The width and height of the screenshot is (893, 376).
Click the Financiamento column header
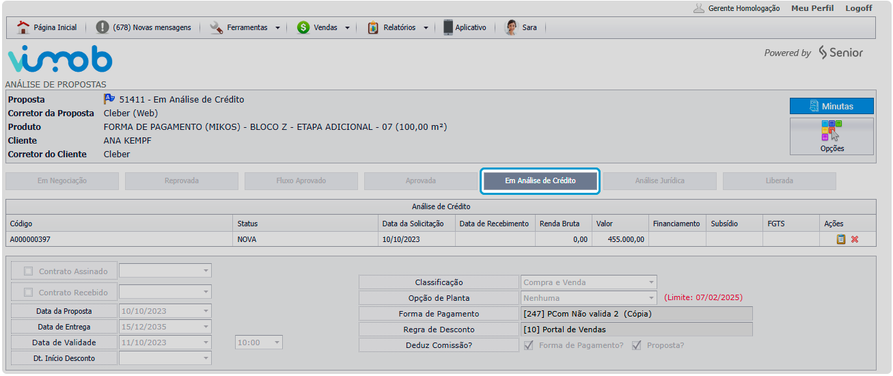[x=676, y=224]
